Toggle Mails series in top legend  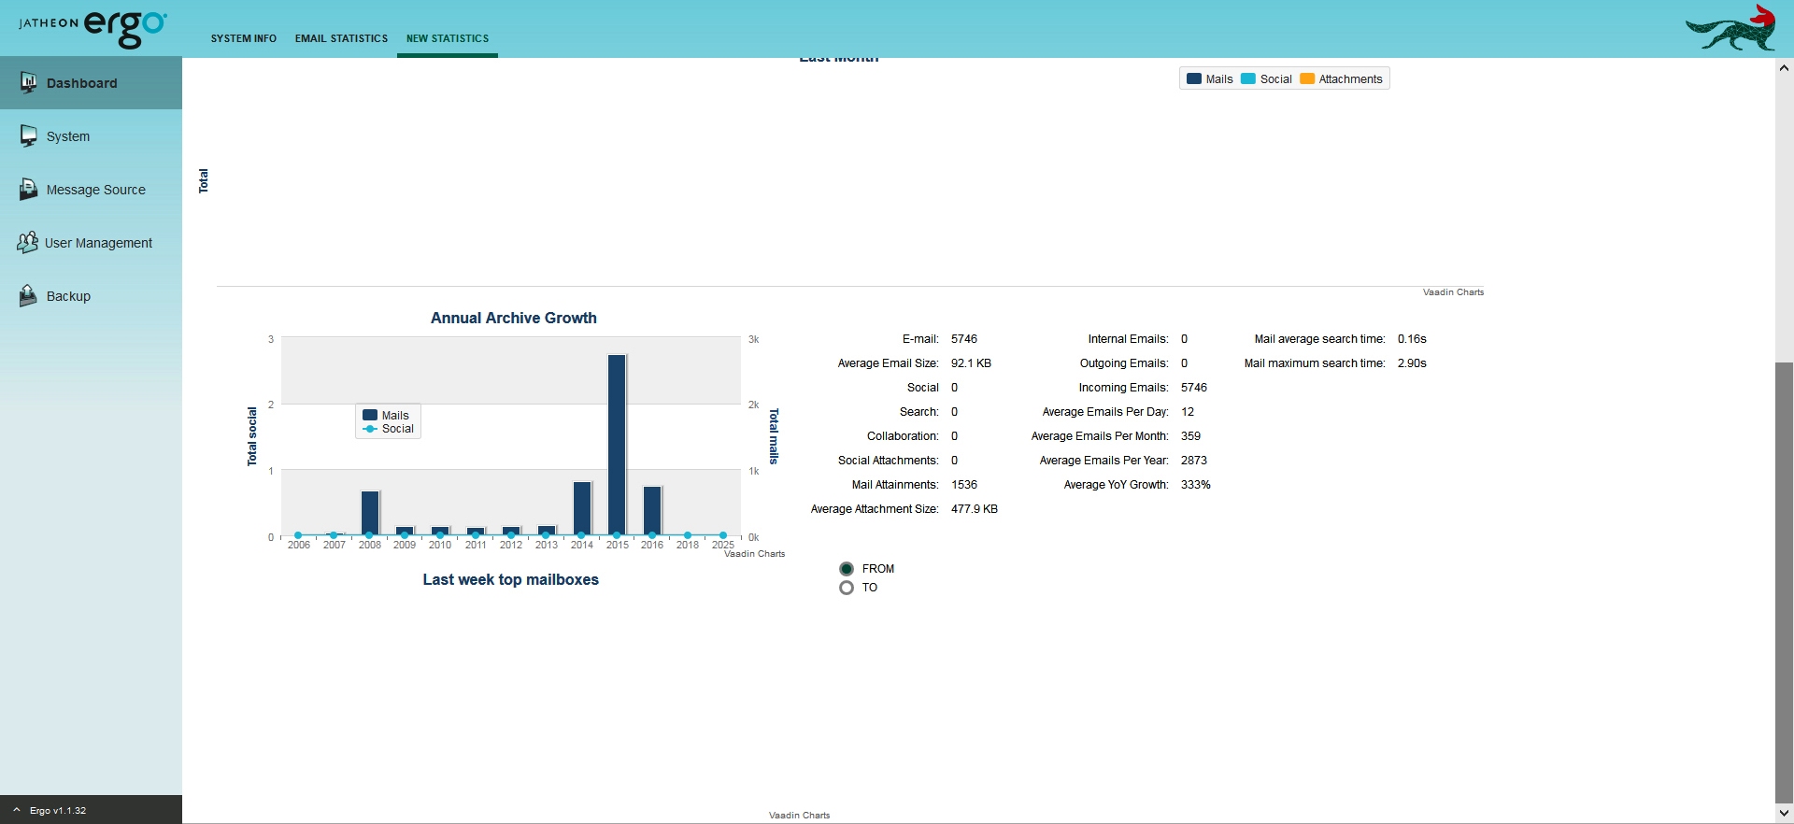click(1210, 79)
